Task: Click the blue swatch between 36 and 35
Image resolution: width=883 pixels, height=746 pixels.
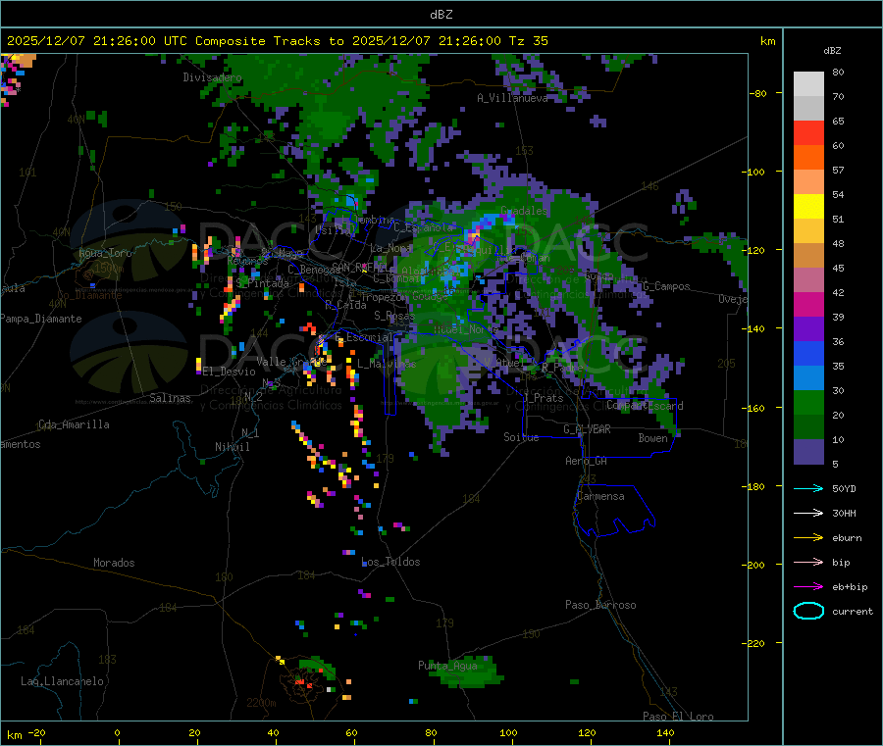Action: point(808,353)
